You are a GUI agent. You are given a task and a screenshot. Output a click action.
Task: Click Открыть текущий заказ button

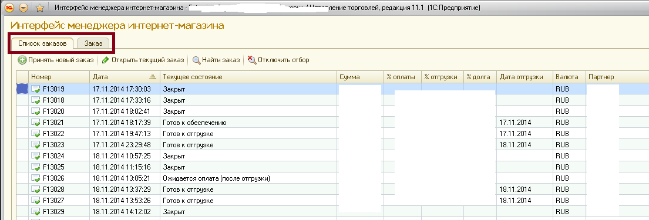pyautogui.click(x=143, y=60)
